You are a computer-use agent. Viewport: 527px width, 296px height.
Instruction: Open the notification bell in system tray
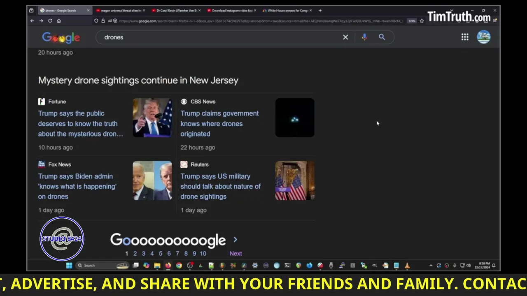click(494, 266)
